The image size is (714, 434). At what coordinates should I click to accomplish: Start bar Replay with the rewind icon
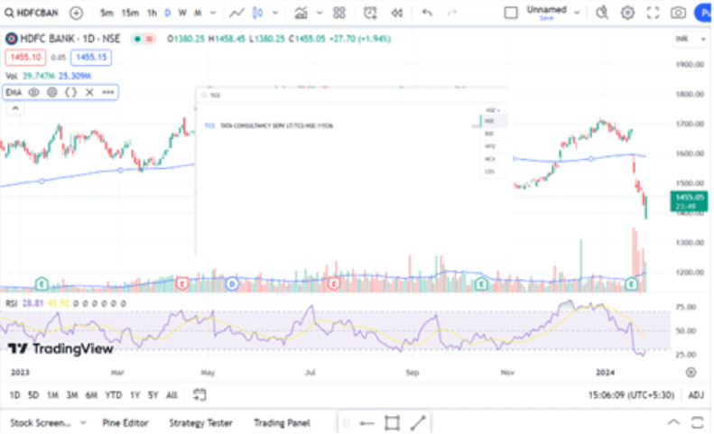396,13
